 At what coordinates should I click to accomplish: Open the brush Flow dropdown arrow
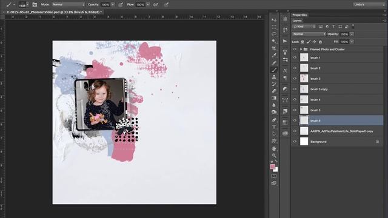148,5
